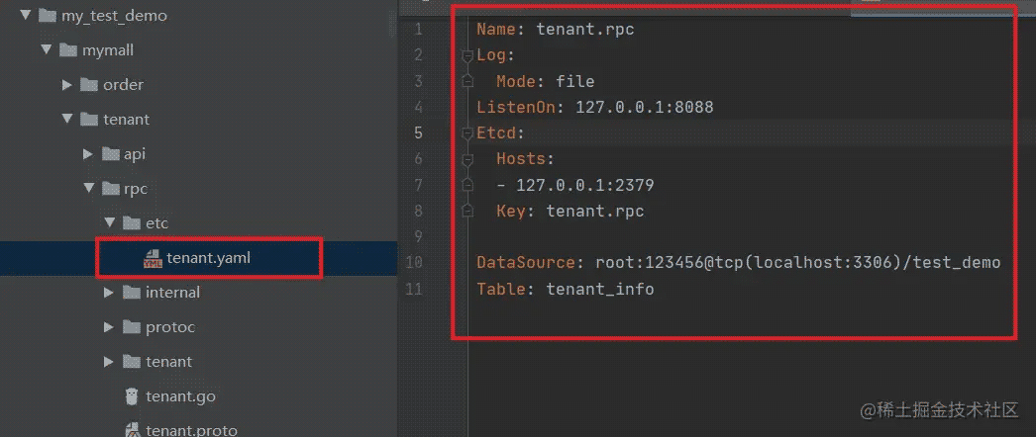Collapse the etc folder arrow

point(109,223)
